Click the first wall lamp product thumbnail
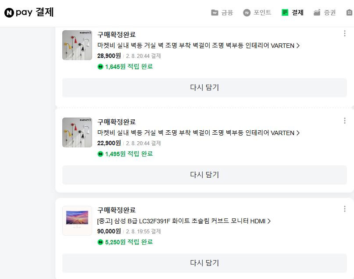 77,45
